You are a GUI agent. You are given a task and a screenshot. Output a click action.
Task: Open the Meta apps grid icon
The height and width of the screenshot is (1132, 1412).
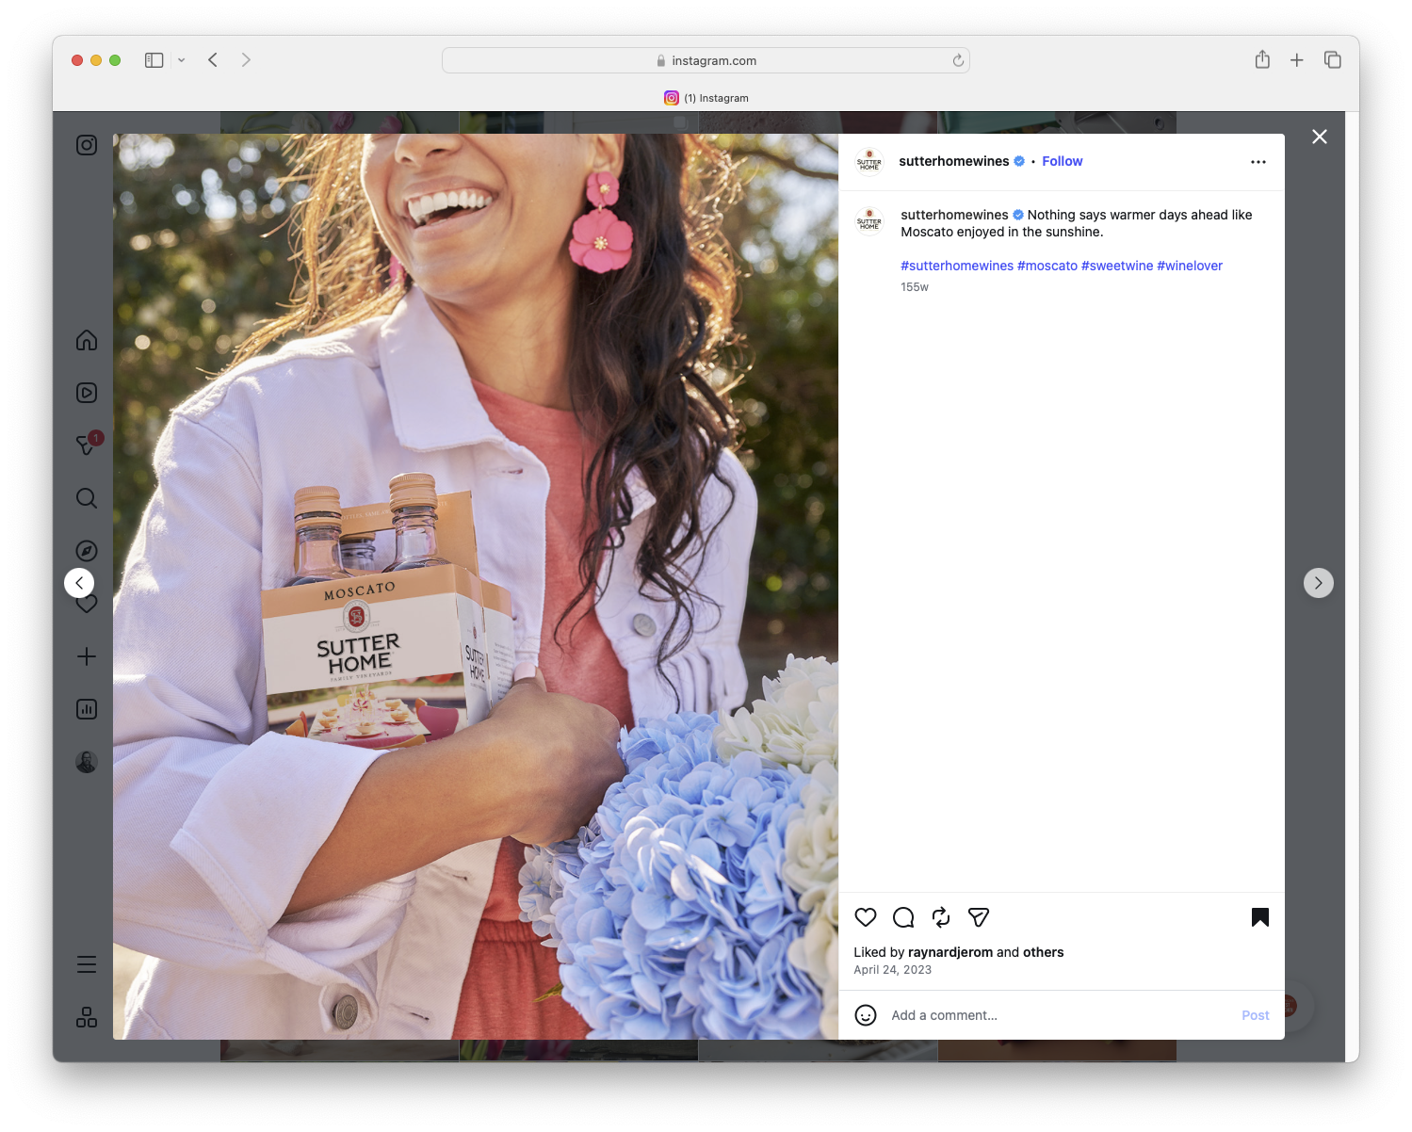click(x=87, y=1017)
